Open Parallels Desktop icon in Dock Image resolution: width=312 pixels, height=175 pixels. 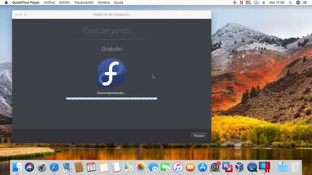click(x=265, y=167)
